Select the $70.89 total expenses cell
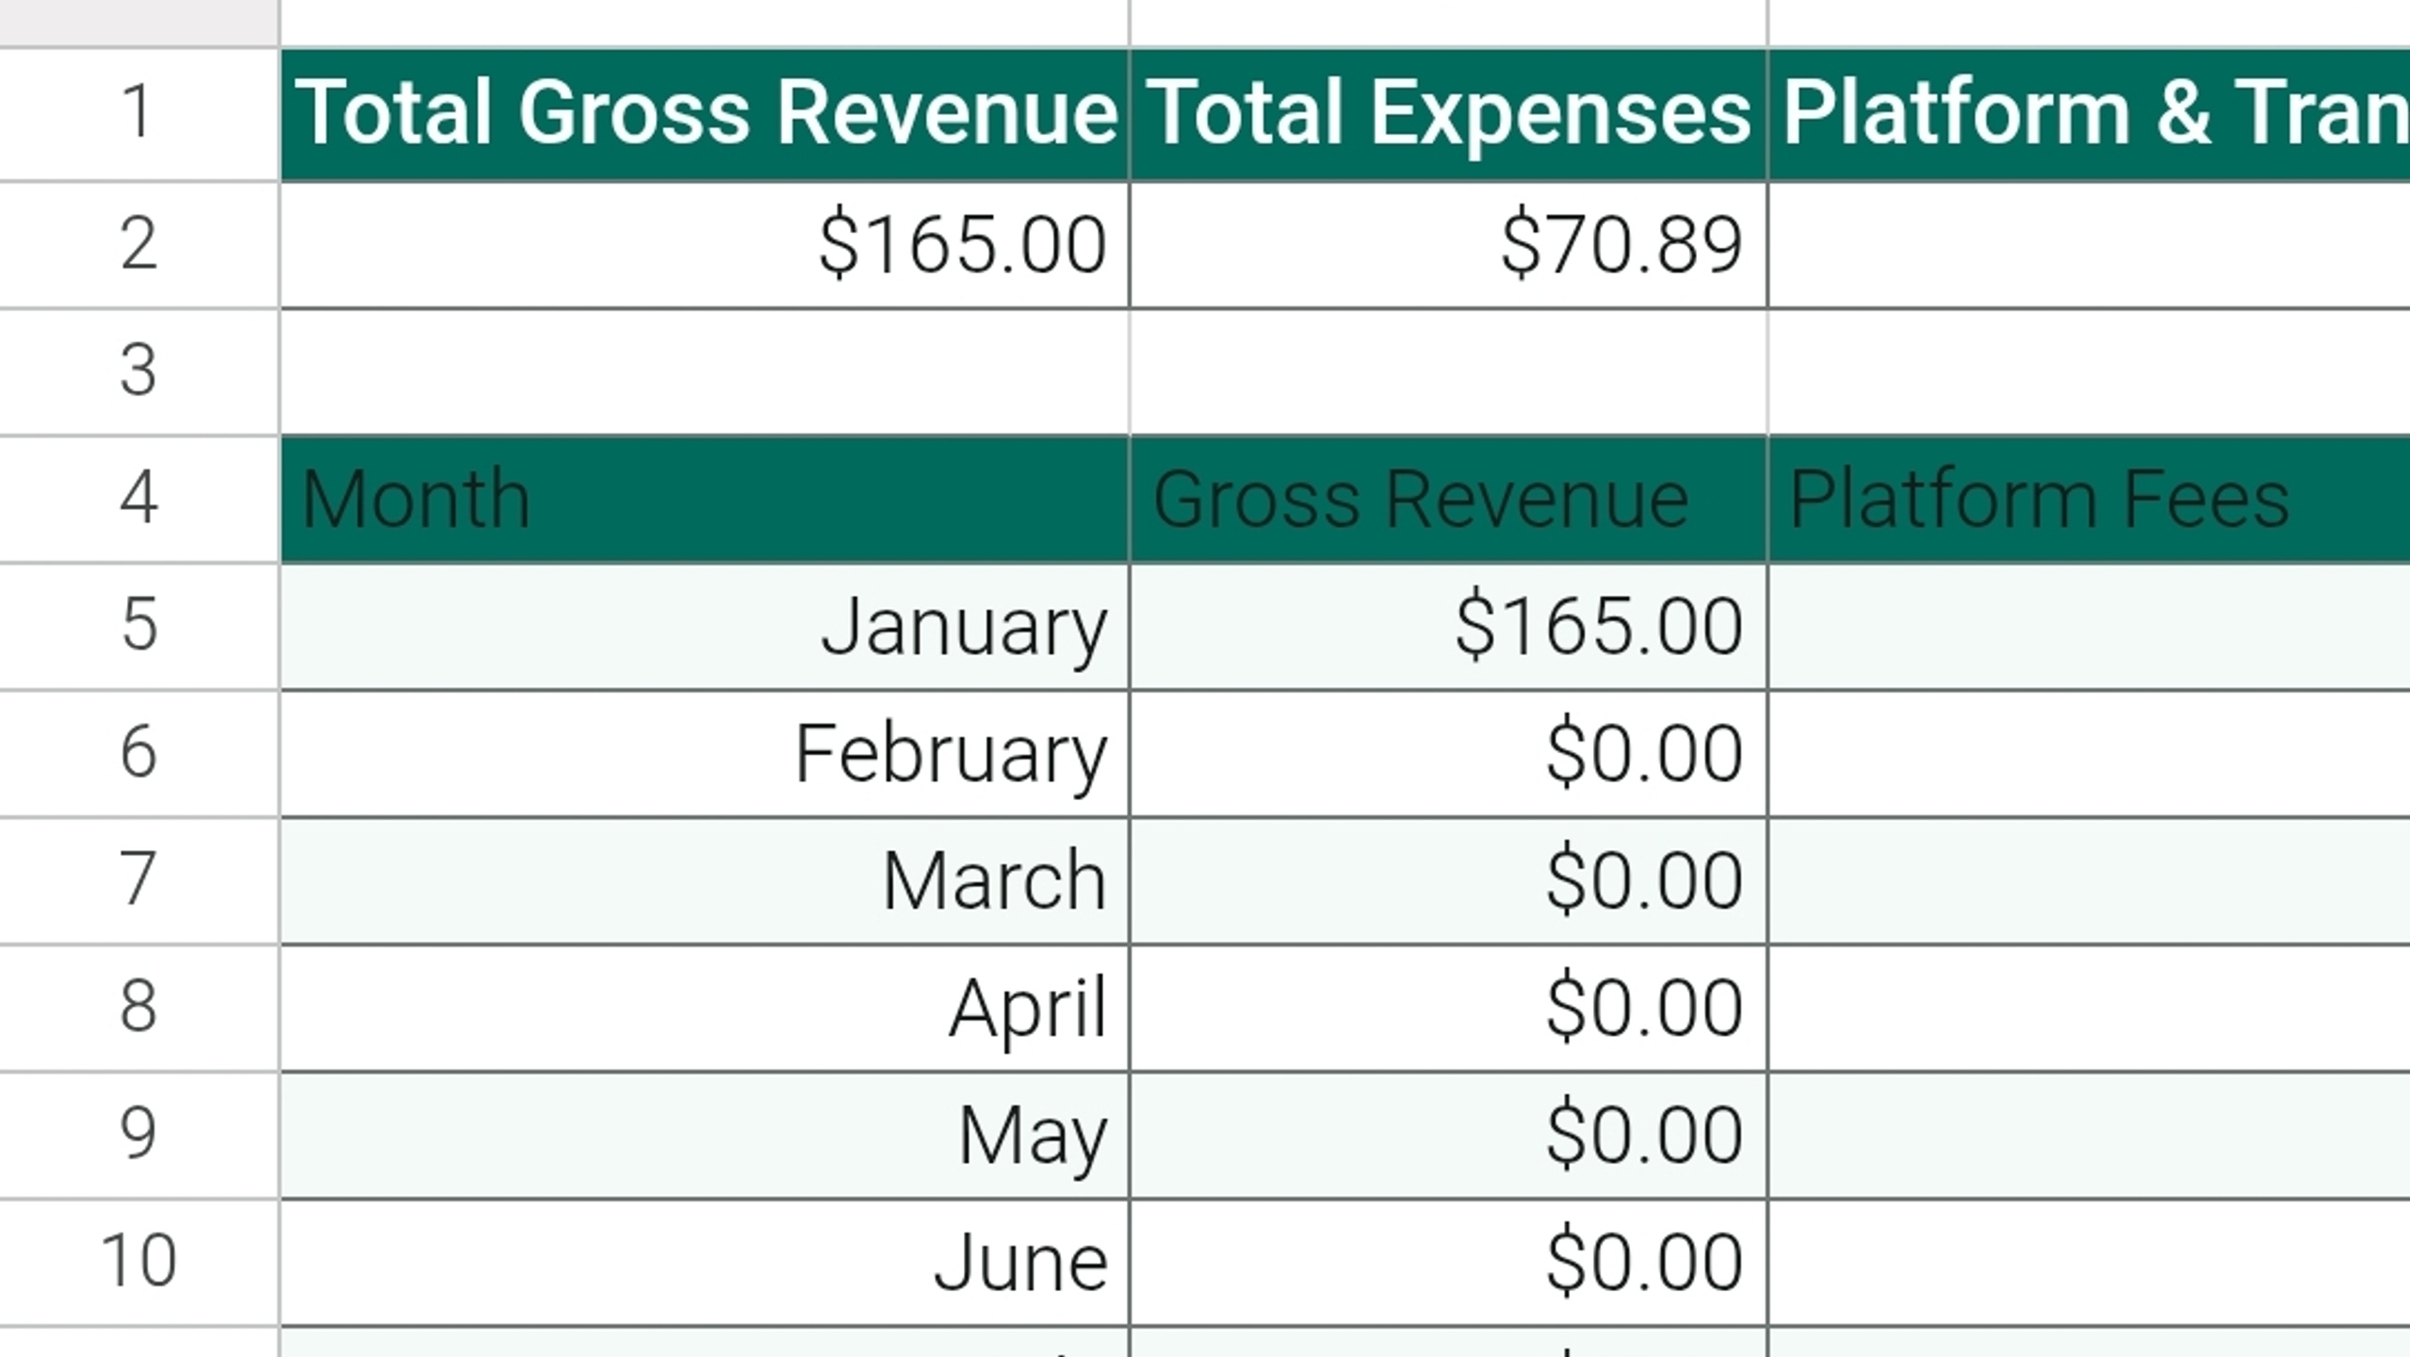Image resolution: width=2410 pixels, height=1357 pixels. [x=1448, y=245]
